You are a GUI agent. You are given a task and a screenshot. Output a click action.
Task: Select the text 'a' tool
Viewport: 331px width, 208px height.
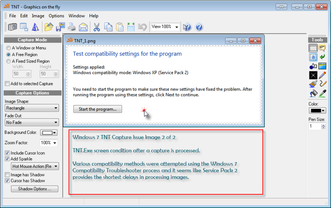[313, 57]
